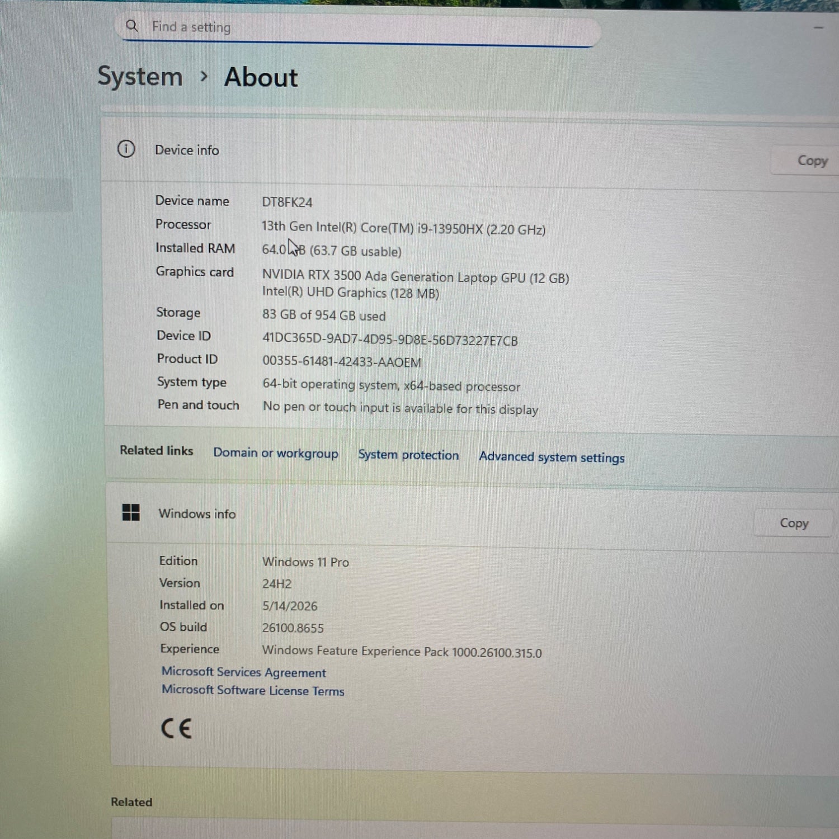Viewport: 839px width, 839px height.
Task: Select the 83 GB of 954 GB used text
Action: [324, 315]
